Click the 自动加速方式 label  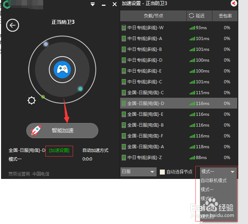click(x=95, y=150)
